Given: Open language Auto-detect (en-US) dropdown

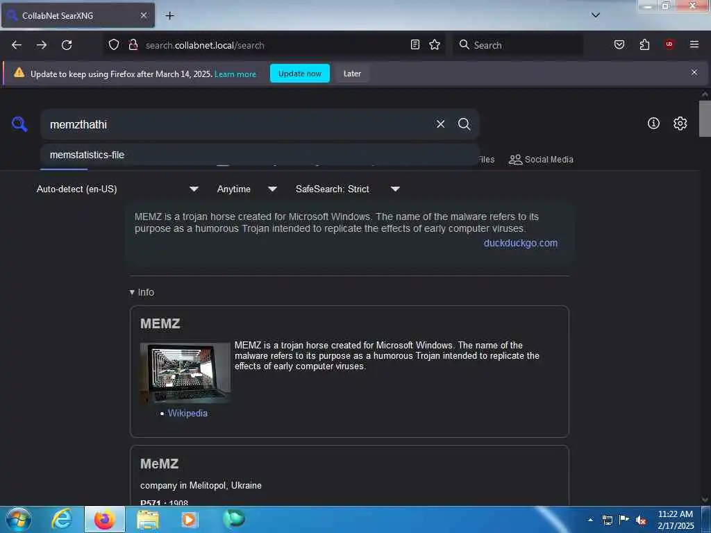Looking at the screenshot, I should click(x=117, y=189).
